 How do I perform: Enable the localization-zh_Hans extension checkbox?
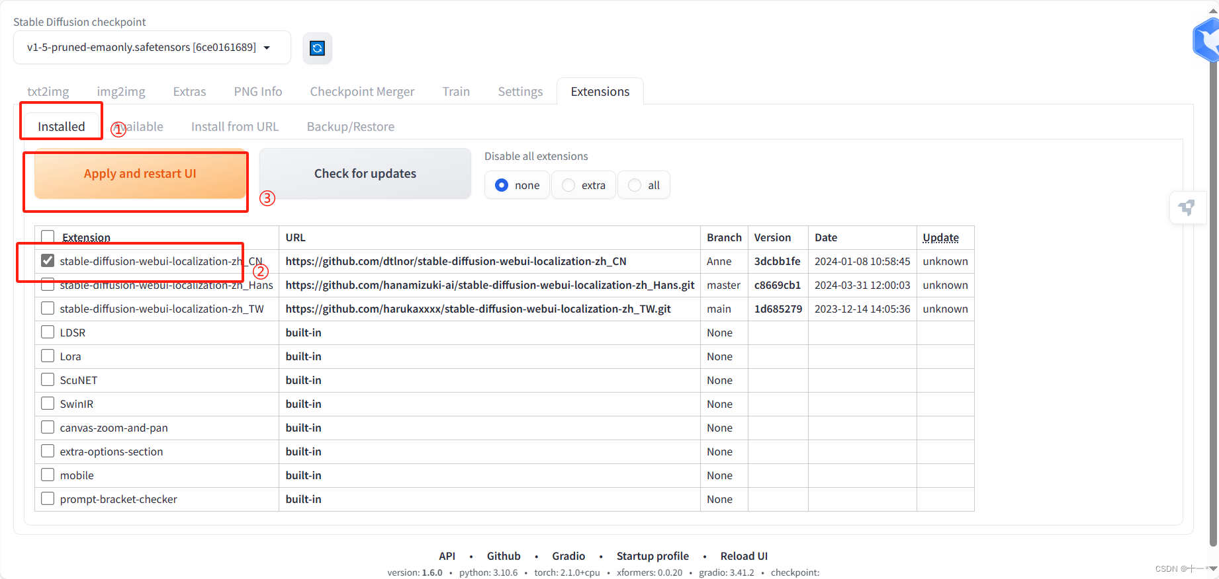[x=48, y=284]
